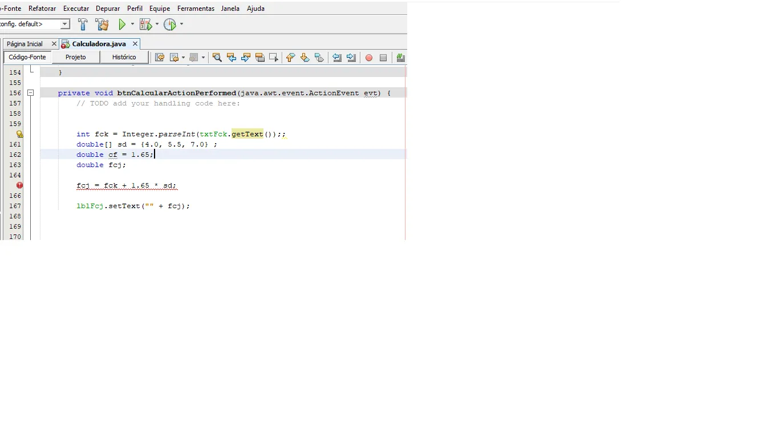Select the Calculadora.java tab
The image size is (779, 438).
(x=99, y=44)
